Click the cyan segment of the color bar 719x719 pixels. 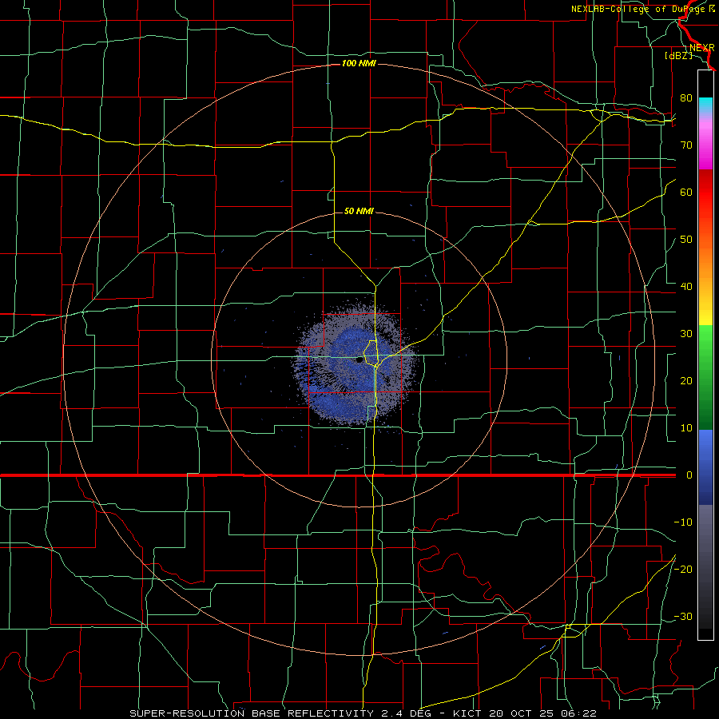705,105
